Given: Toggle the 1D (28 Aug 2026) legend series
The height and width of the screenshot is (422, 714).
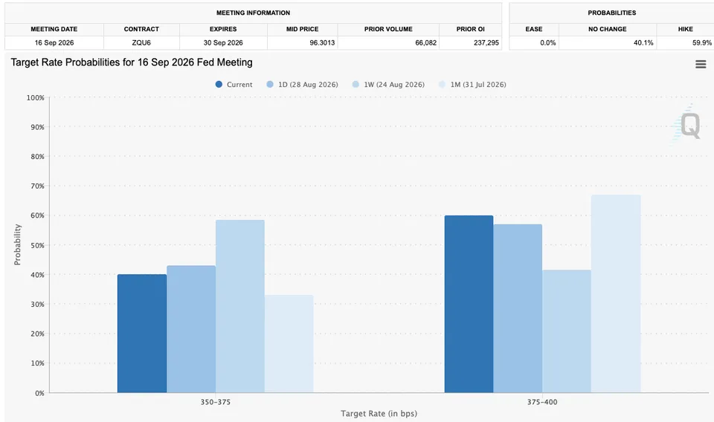Looking at the screenshot, I should (303, 84).
